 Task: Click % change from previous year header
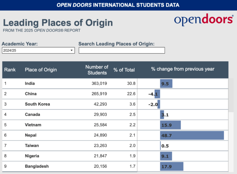coord(183,69)
